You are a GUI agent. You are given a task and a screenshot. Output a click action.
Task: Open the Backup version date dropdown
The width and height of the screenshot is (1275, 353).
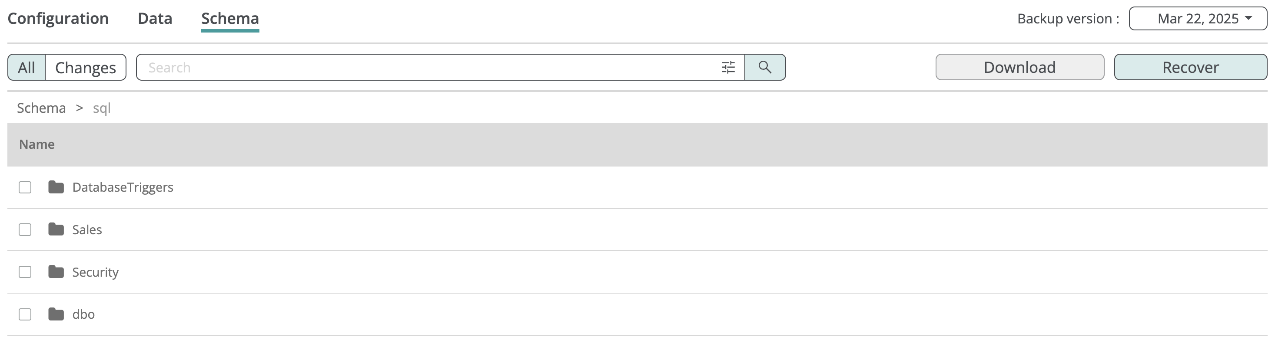coord(1198,19)
